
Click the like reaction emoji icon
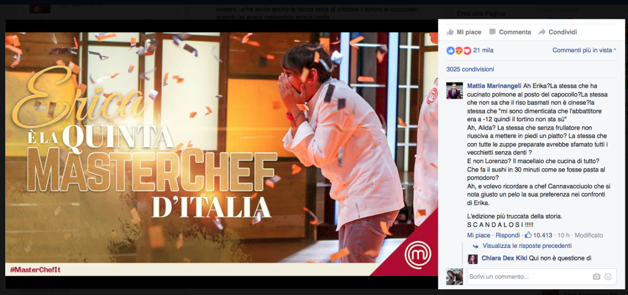pos(450,51)
